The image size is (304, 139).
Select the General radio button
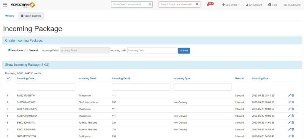[27, 50]
